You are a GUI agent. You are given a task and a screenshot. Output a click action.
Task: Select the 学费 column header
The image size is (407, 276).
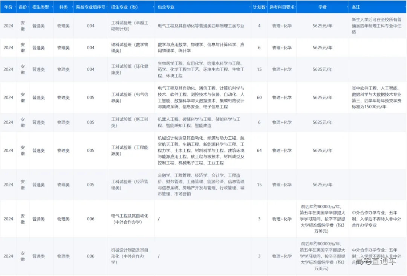click(x=322, y=7)
